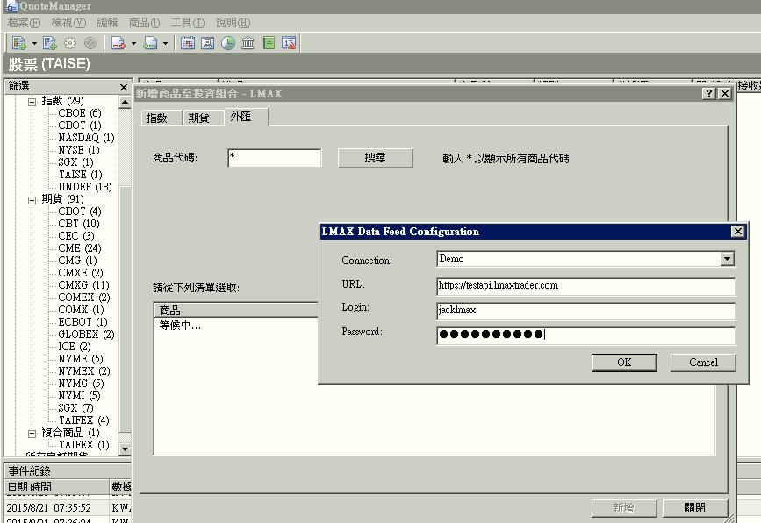Select ECBOT (1) in the tree
761x523 pixels.
(x=83, y=322)
